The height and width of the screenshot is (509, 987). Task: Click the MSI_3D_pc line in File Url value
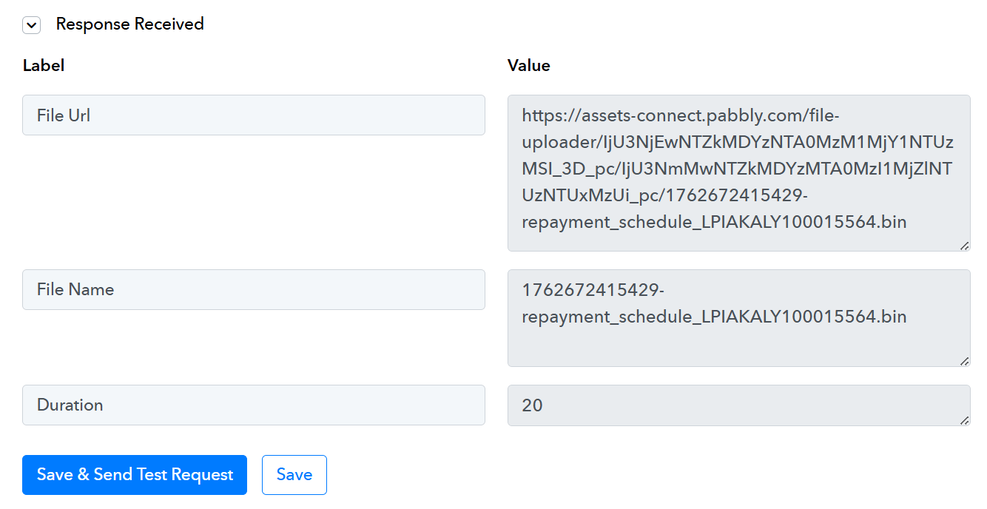(x=736, y=169)
